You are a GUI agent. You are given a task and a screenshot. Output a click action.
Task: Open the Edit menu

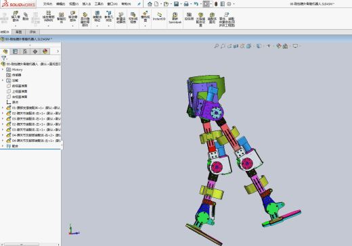[x=60, y=4]
